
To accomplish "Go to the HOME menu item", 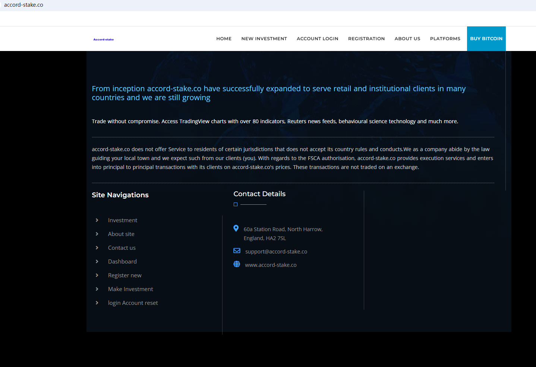I will [x=224, y=39].
